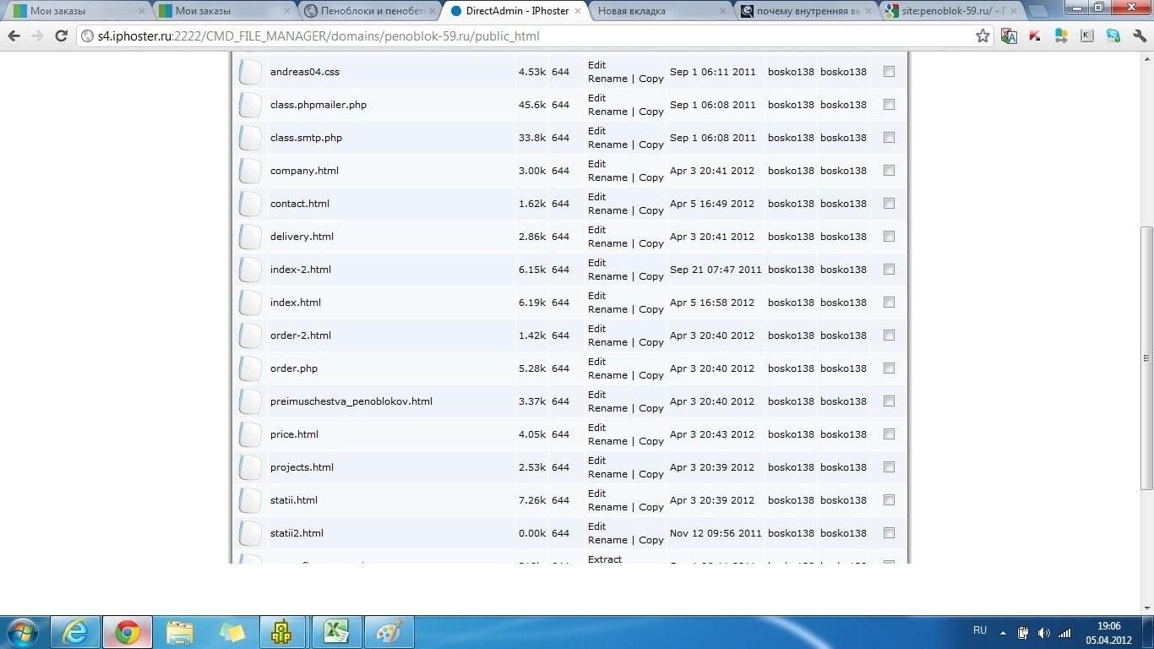Click the file icon beside projects.html
Screen dimensions: 1154x649
coord(250,467)
